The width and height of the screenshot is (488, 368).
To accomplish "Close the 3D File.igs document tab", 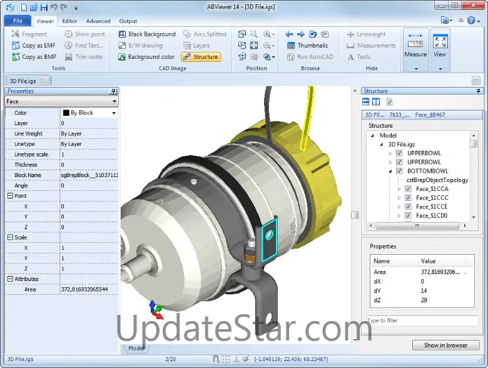I will [x=44, y=81].
